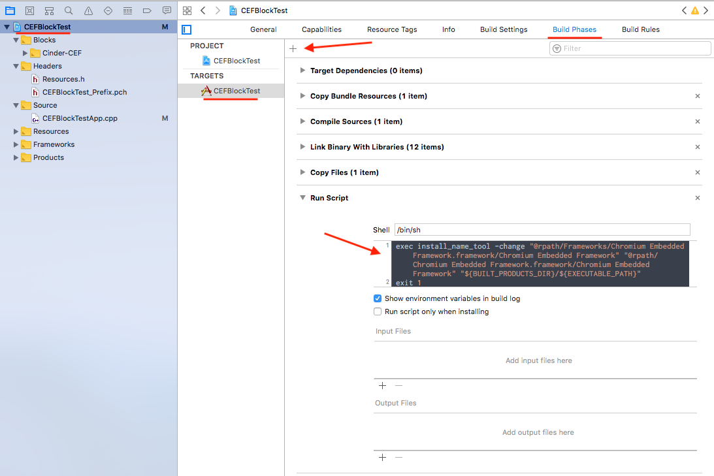Switch to the Build Phases tab
The width and height of the screenshot is (714, 476).
[x=574, y=29]
